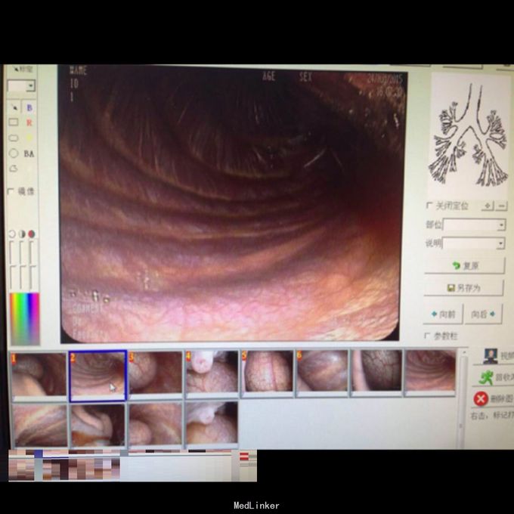
Task: Check the 参数栏 checkbox
Action: (429, 336)
